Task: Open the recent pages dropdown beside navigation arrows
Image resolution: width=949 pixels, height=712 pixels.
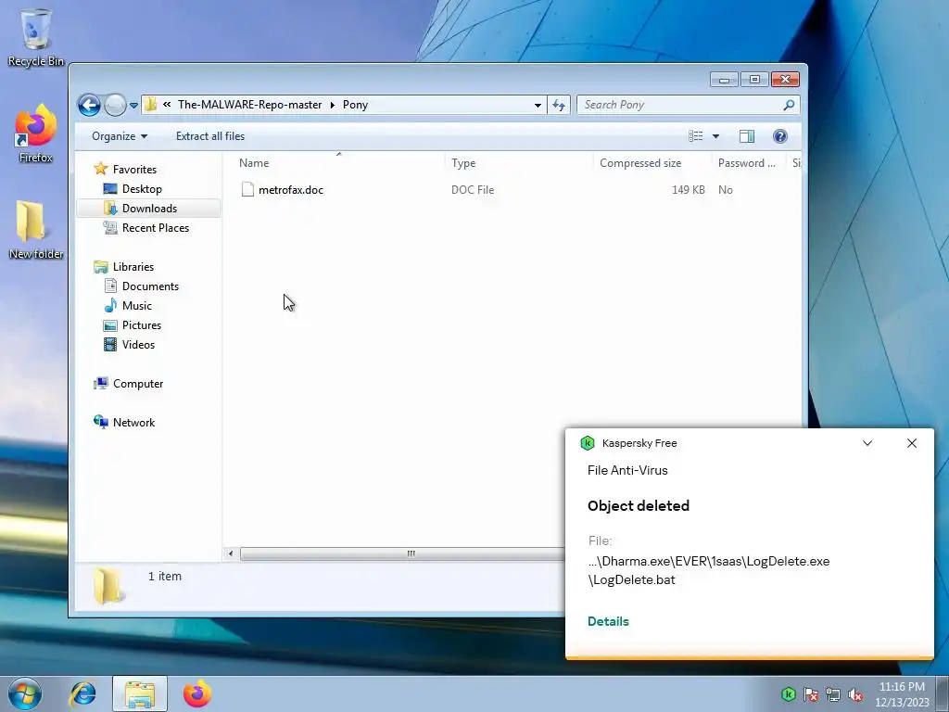Action: click(133, 106)
